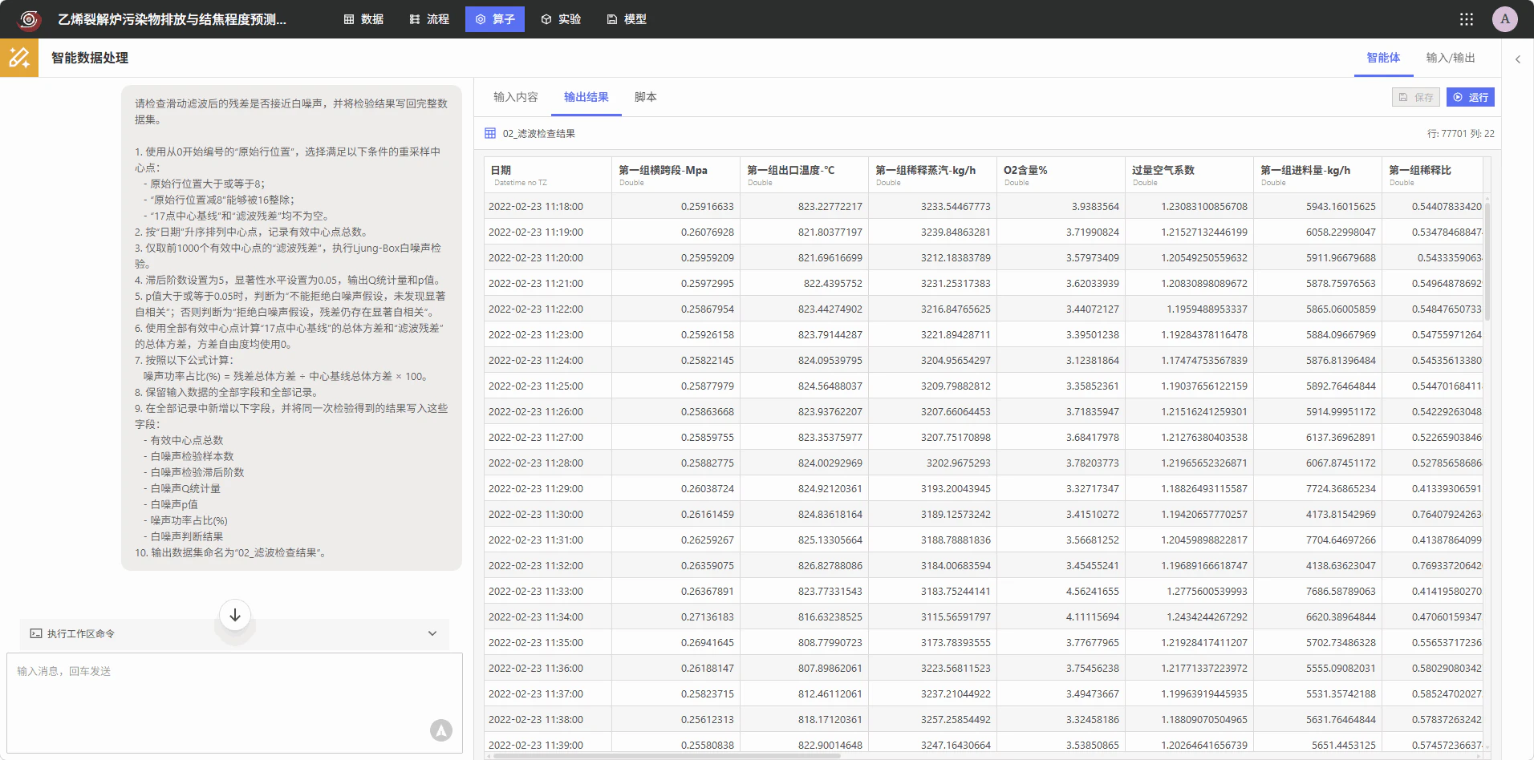Select cell 2022-02-23 11:18:00
The height and width of the screenshot is (760, 1534).
548,206
